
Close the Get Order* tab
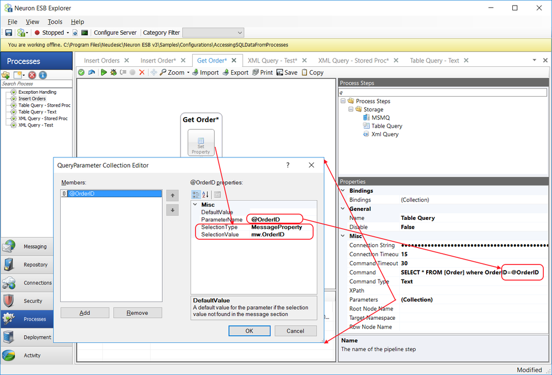pos(234,60)
